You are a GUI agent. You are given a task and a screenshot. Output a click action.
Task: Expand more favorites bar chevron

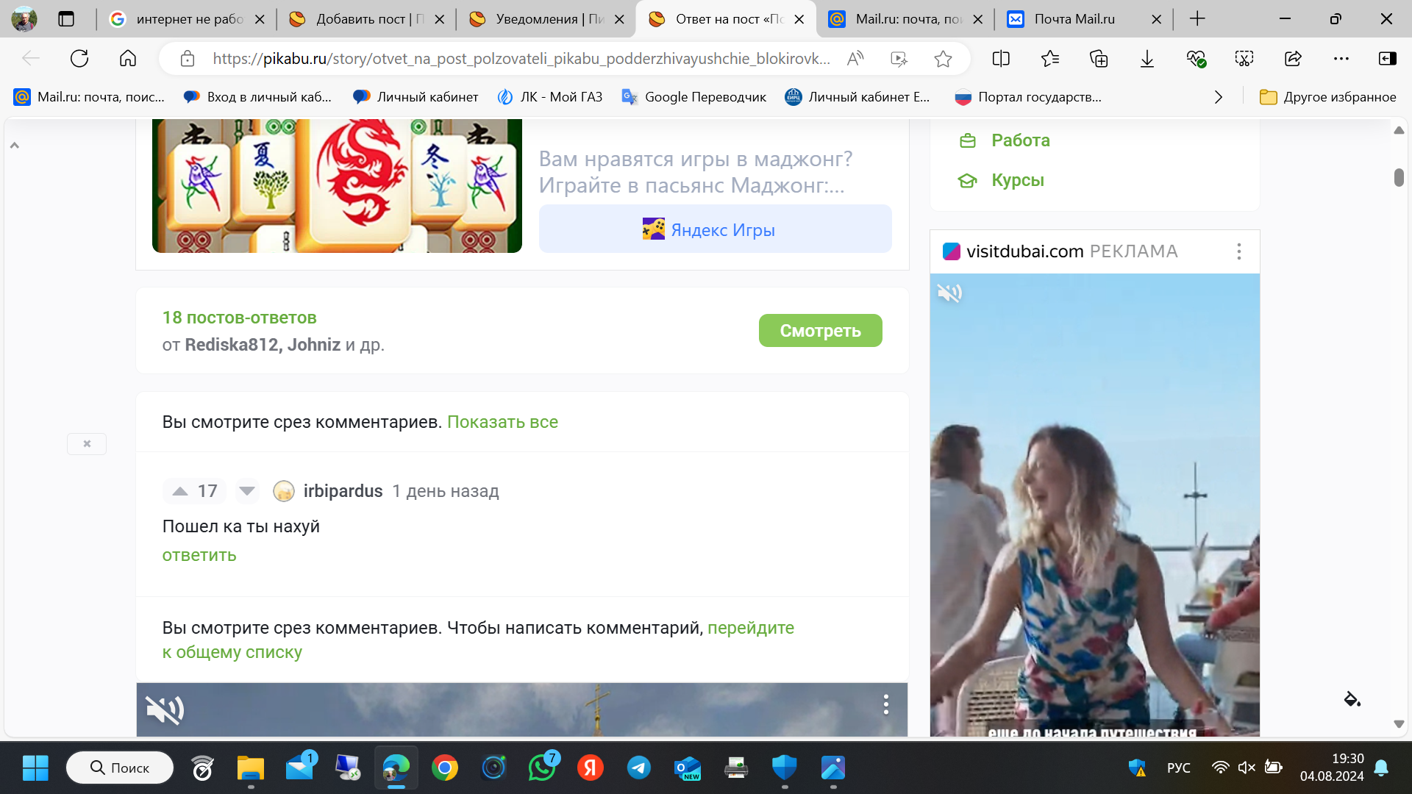[x=1219, y=97]
